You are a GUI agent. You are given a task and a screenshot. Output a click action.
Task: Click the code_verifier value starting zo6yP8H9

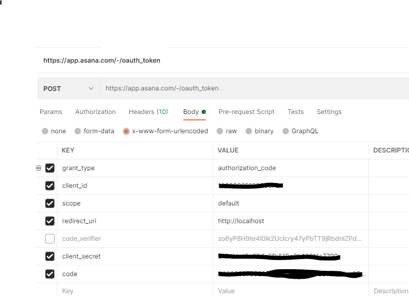291,239
